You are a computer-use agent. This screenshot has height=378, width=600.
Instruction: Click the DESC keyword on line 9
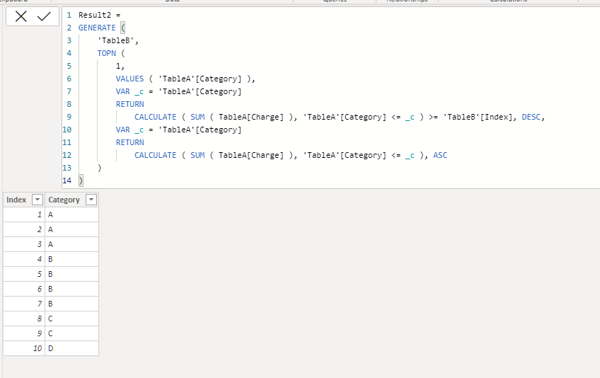[531, 117]
